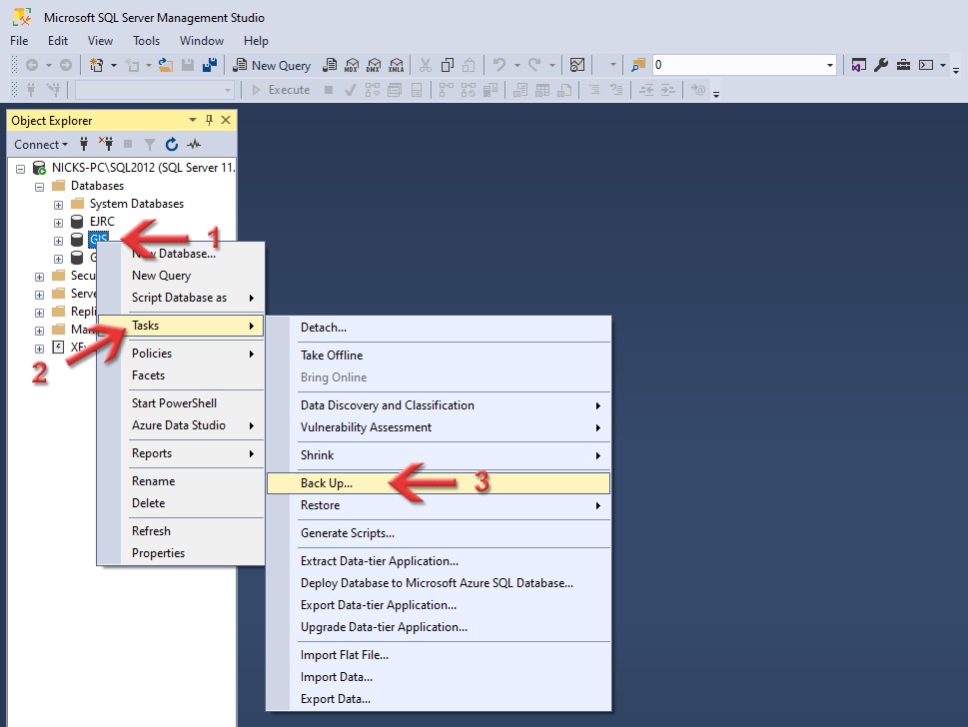This screenshot has height=727, width=968.
Task: Open the Help menu
Action: [x=256, y=41]
